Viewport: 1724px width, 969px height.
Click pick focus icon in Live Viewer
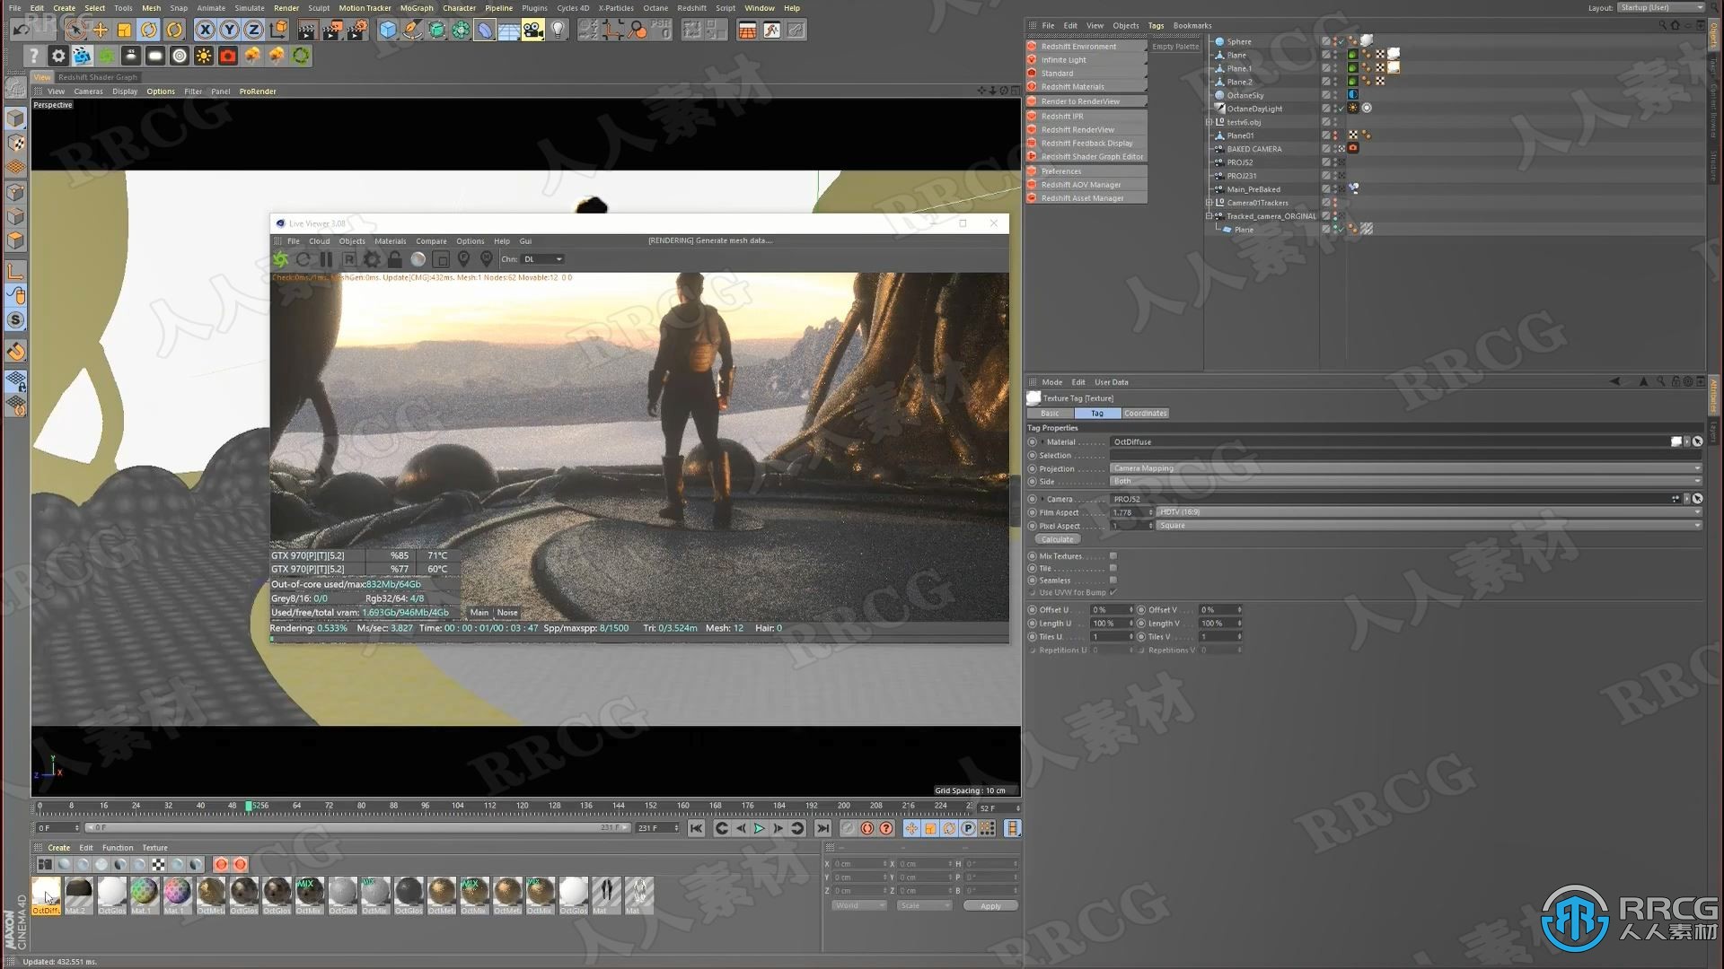(463, 259)
